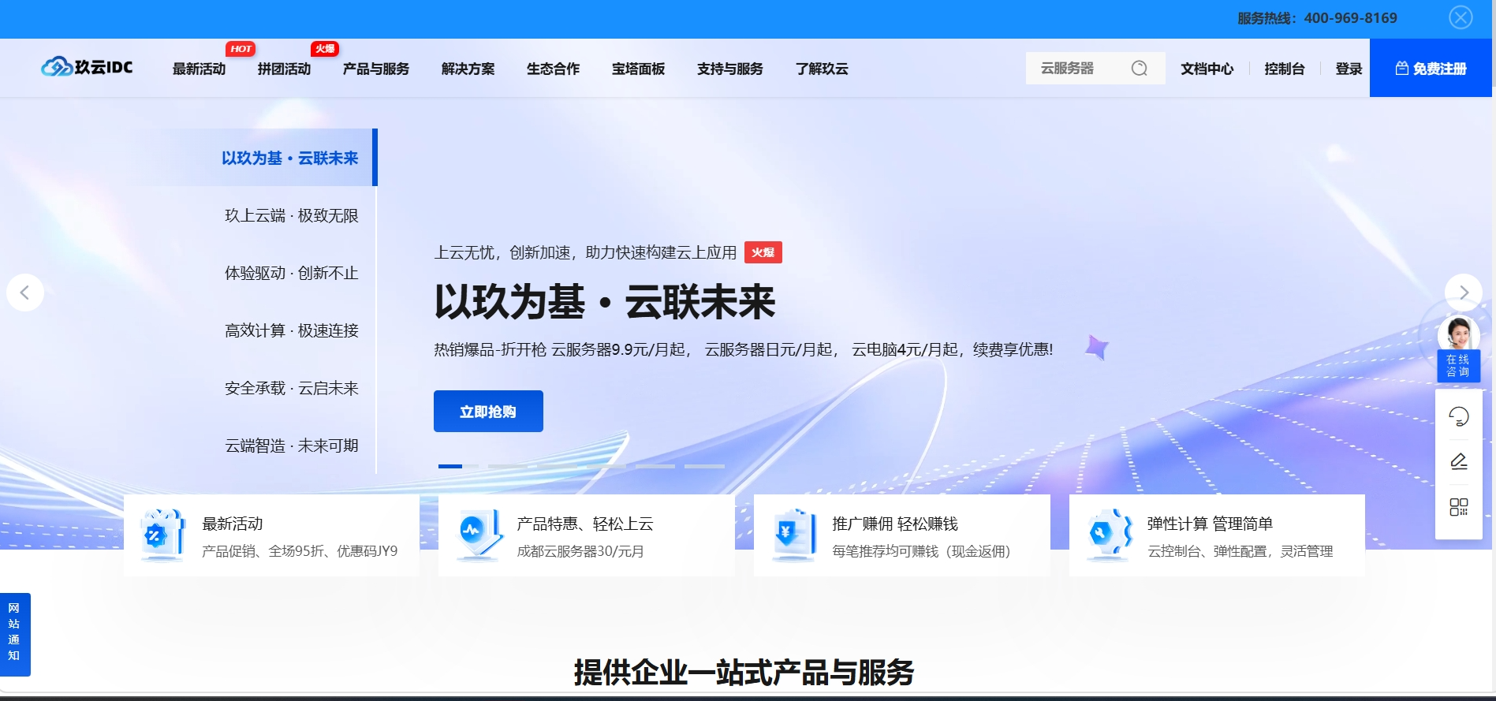This screenshot has height=701, width=1496.
Task: Click the 最新活动 discount badge icon
Action: [161, 535]
